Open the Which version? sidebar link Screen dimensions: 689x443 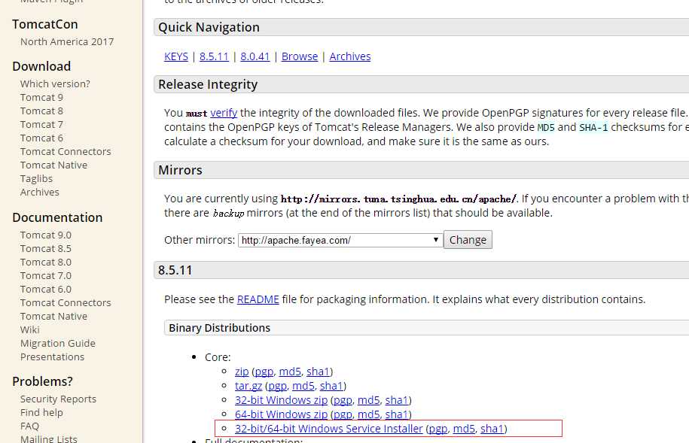tap(55, 83)
